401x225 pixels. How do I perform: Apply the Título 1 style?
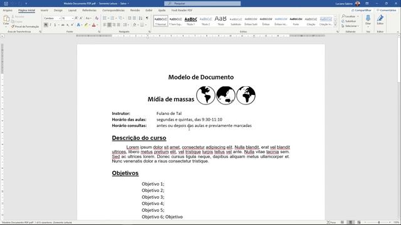pyautogui.click(x=190, y=21)
